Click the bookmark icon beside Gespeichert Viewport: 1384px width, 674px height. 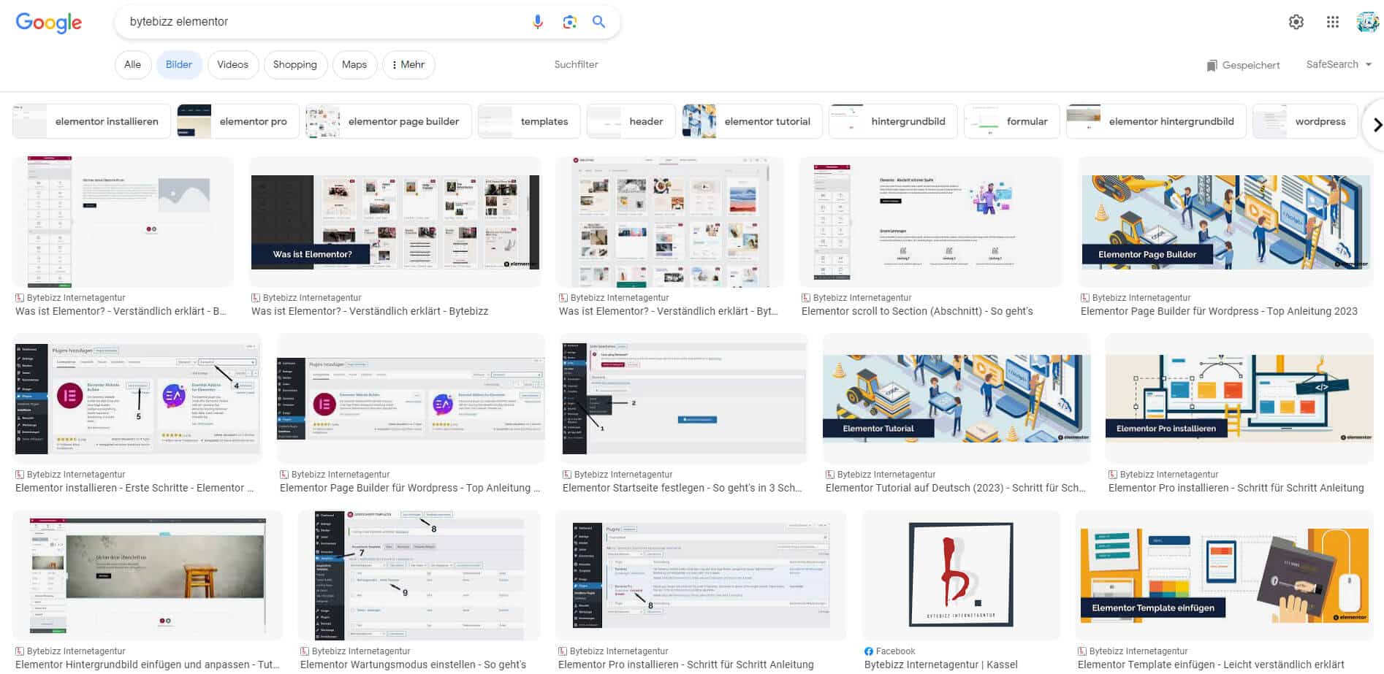pyautogui.click(x=1212, y=65)
